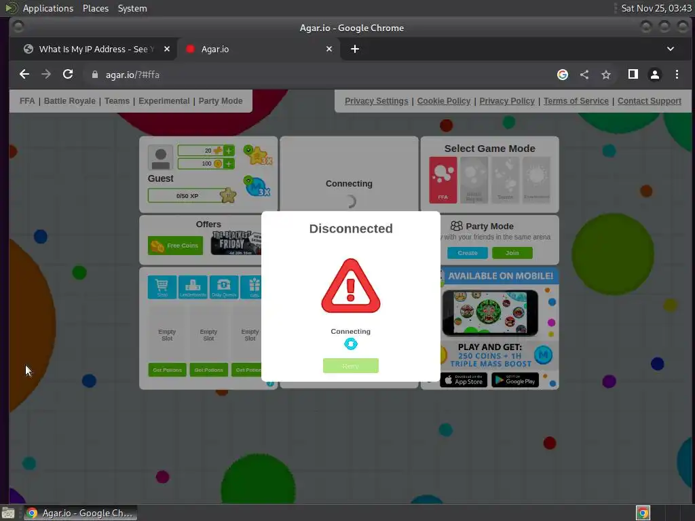Open the Blackest Friday offer banner
The width and height of the screenshot is (695, 521).
coord(236,242)
